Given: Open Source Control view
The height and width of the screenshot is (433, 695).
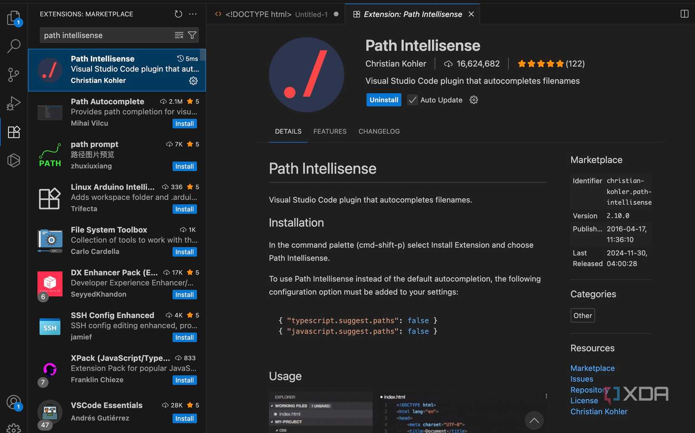Looking at the screenshot, I should click(x=13, y=75).
